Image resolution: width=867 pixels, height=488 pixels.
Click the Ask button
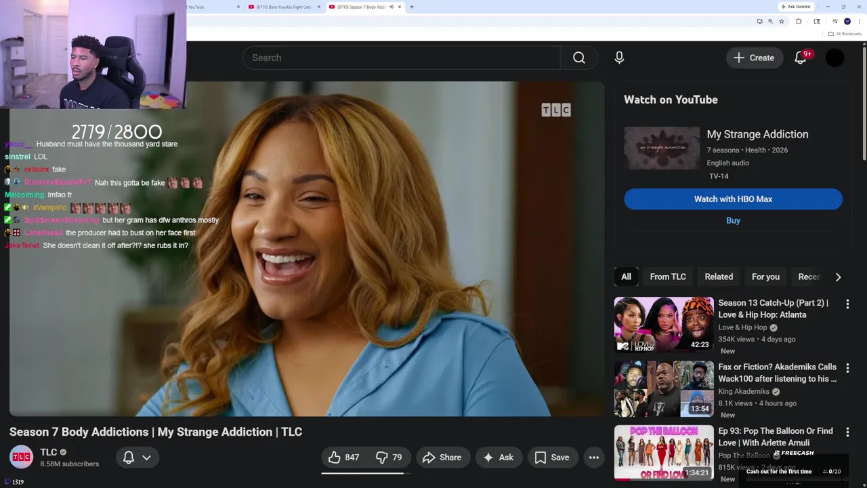[499, 457]
